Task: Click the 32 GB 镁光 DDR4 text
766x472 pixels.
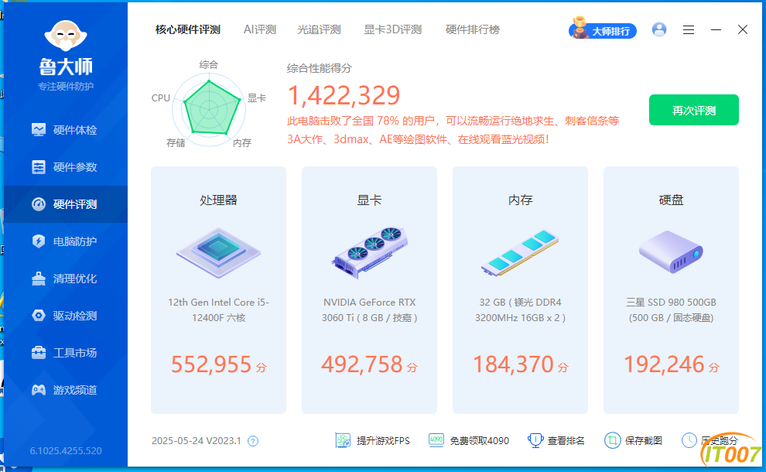Action: pyautogui.click(x=520, y=310)
